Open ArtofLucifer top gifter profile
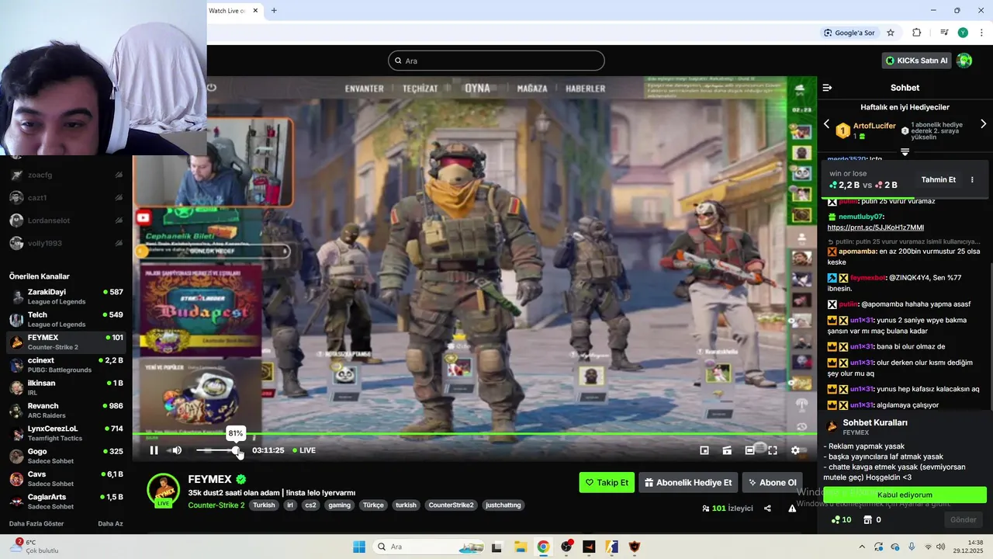 pos(874,126)
